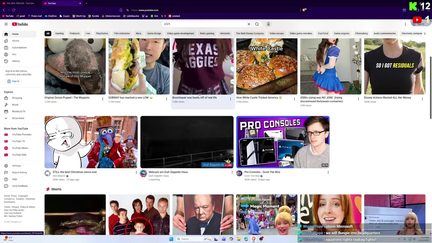Viewport: 432px width, 243px height.
Task: Select the Live filter chip
Action: click(88, 33)
